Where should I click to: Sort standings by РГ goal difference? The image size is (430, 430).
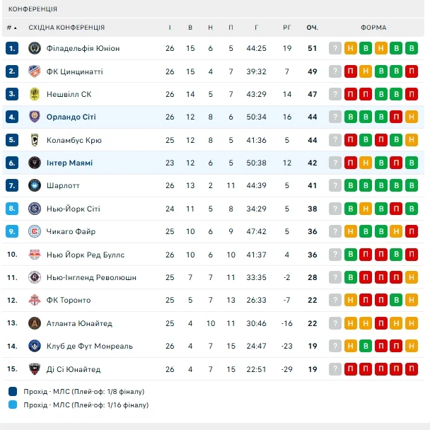tap(286, 28)
